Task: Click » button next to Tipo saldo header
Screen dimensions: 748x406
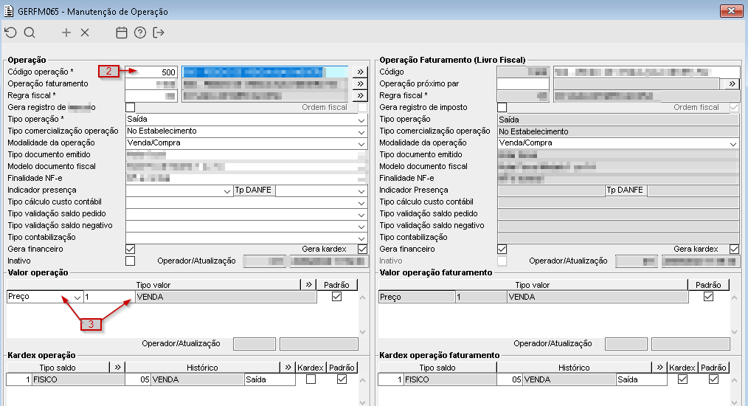Action: click(x=117, y=368)
